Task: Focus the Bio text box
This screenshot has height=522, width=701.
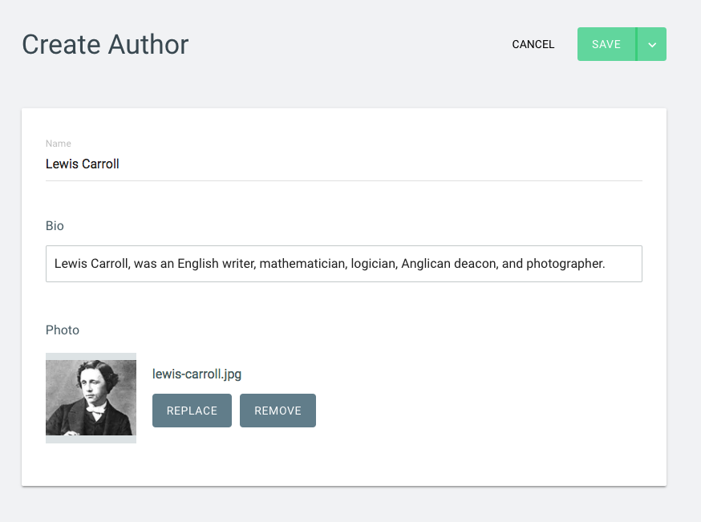Action: pos(344,264)
